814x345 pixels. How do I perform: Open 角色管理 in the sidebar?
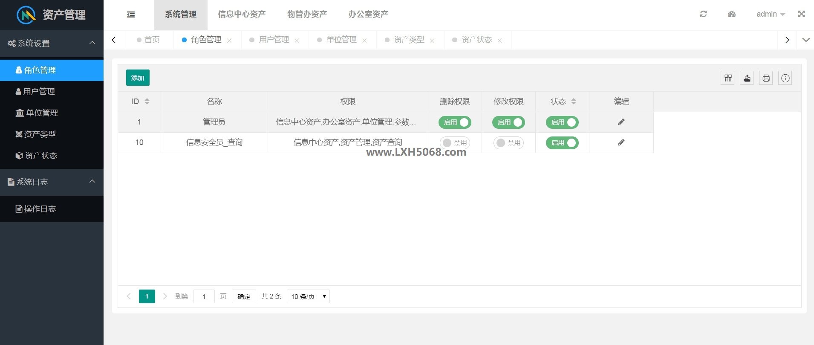52,70
